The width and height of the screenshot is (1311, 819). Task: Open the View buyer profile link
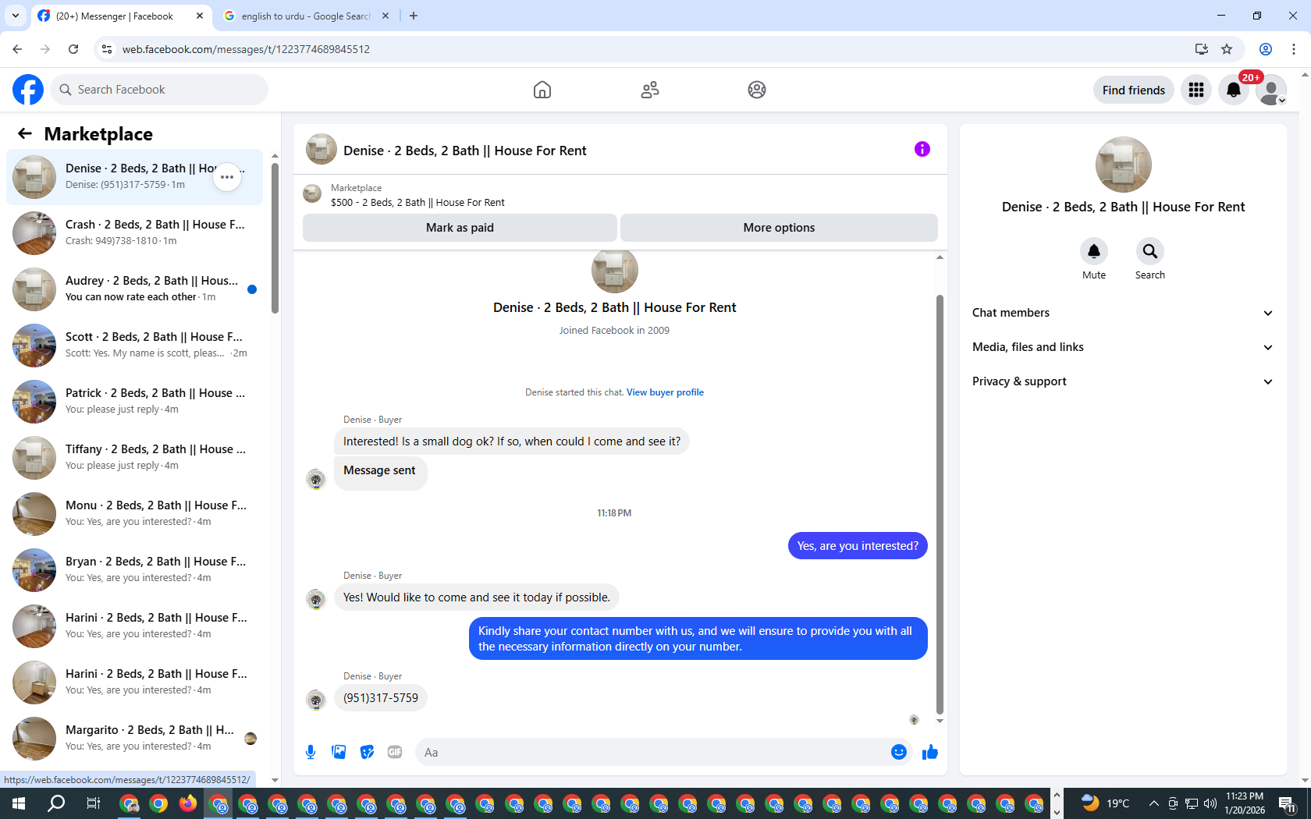(x=665, y=392)
